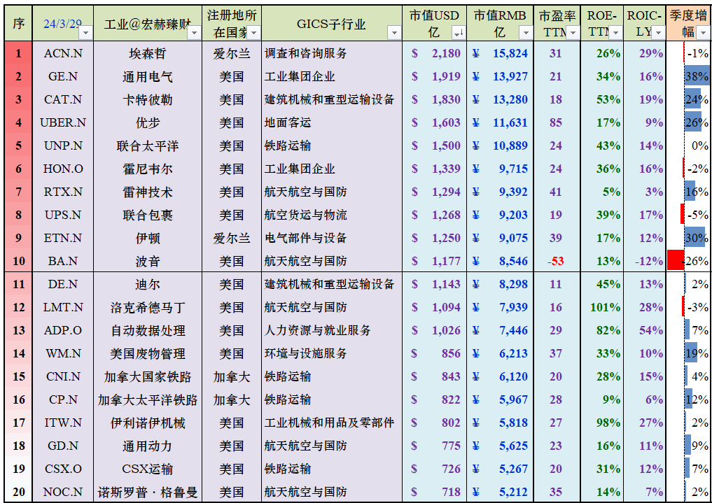The height and width of the screenshot is (503, 712).
Task: Select ticker cell UPS.N
Action: [63, 215]
